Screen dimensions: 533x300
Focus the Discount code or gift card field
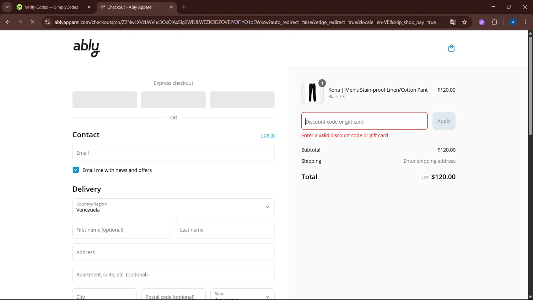click(364, 121)
